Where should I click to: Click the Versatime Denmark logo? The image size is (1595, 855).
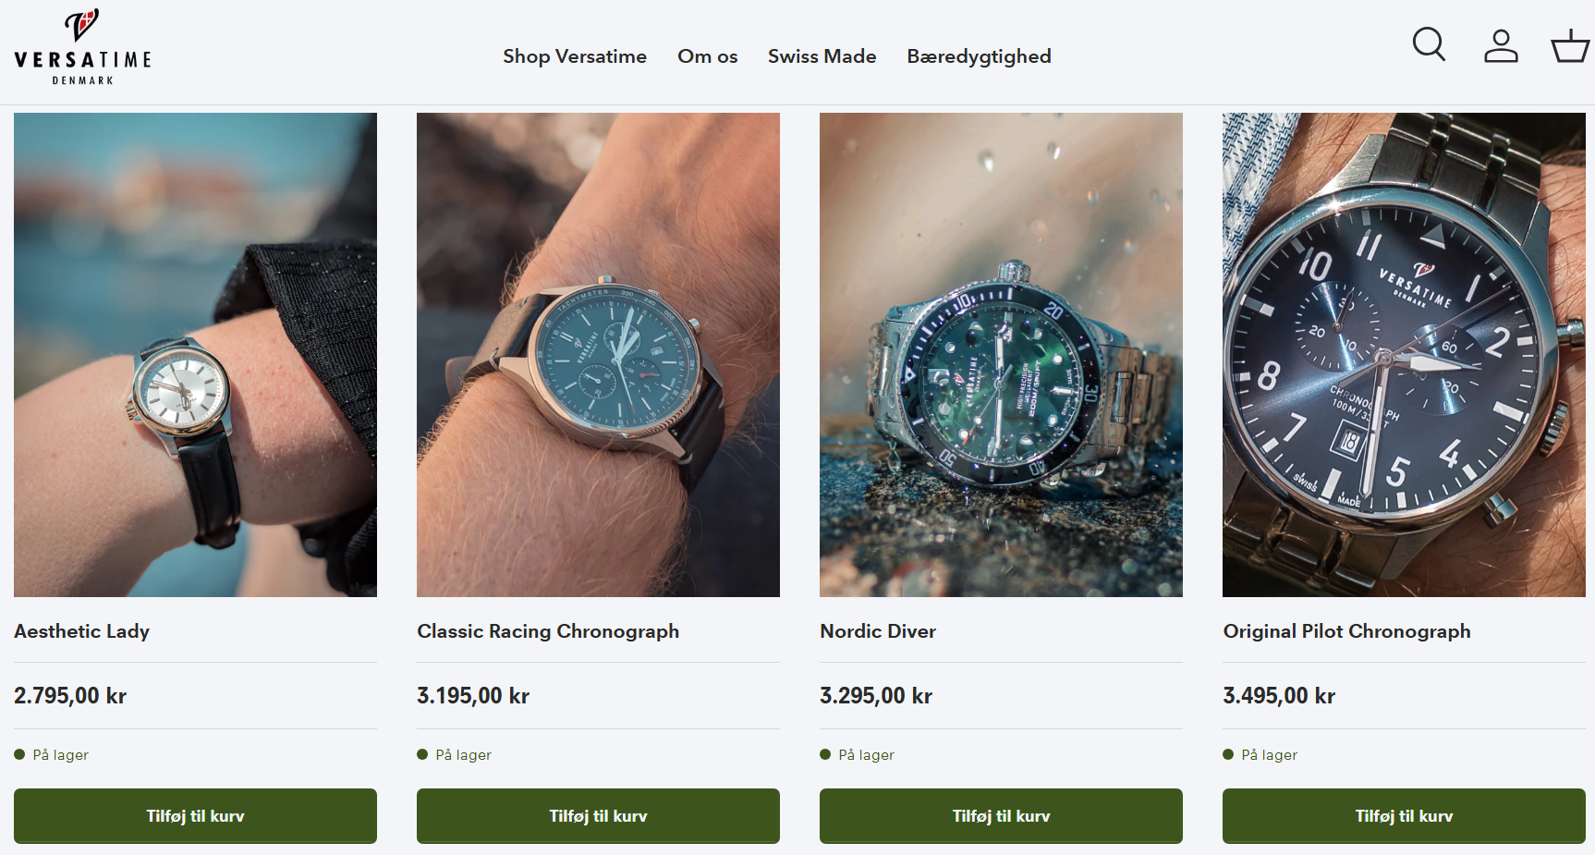pyautogui.click(x=82, y=48)
